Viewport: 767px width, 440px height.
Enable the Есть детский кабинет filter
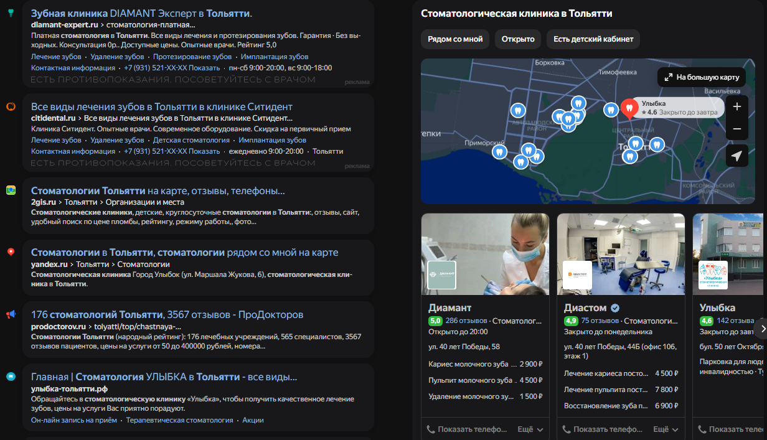593,39
